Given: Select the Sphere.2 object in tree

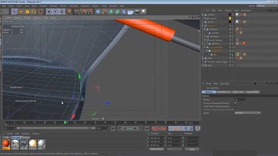Looking at the screenshot, I should coord(214,29).
